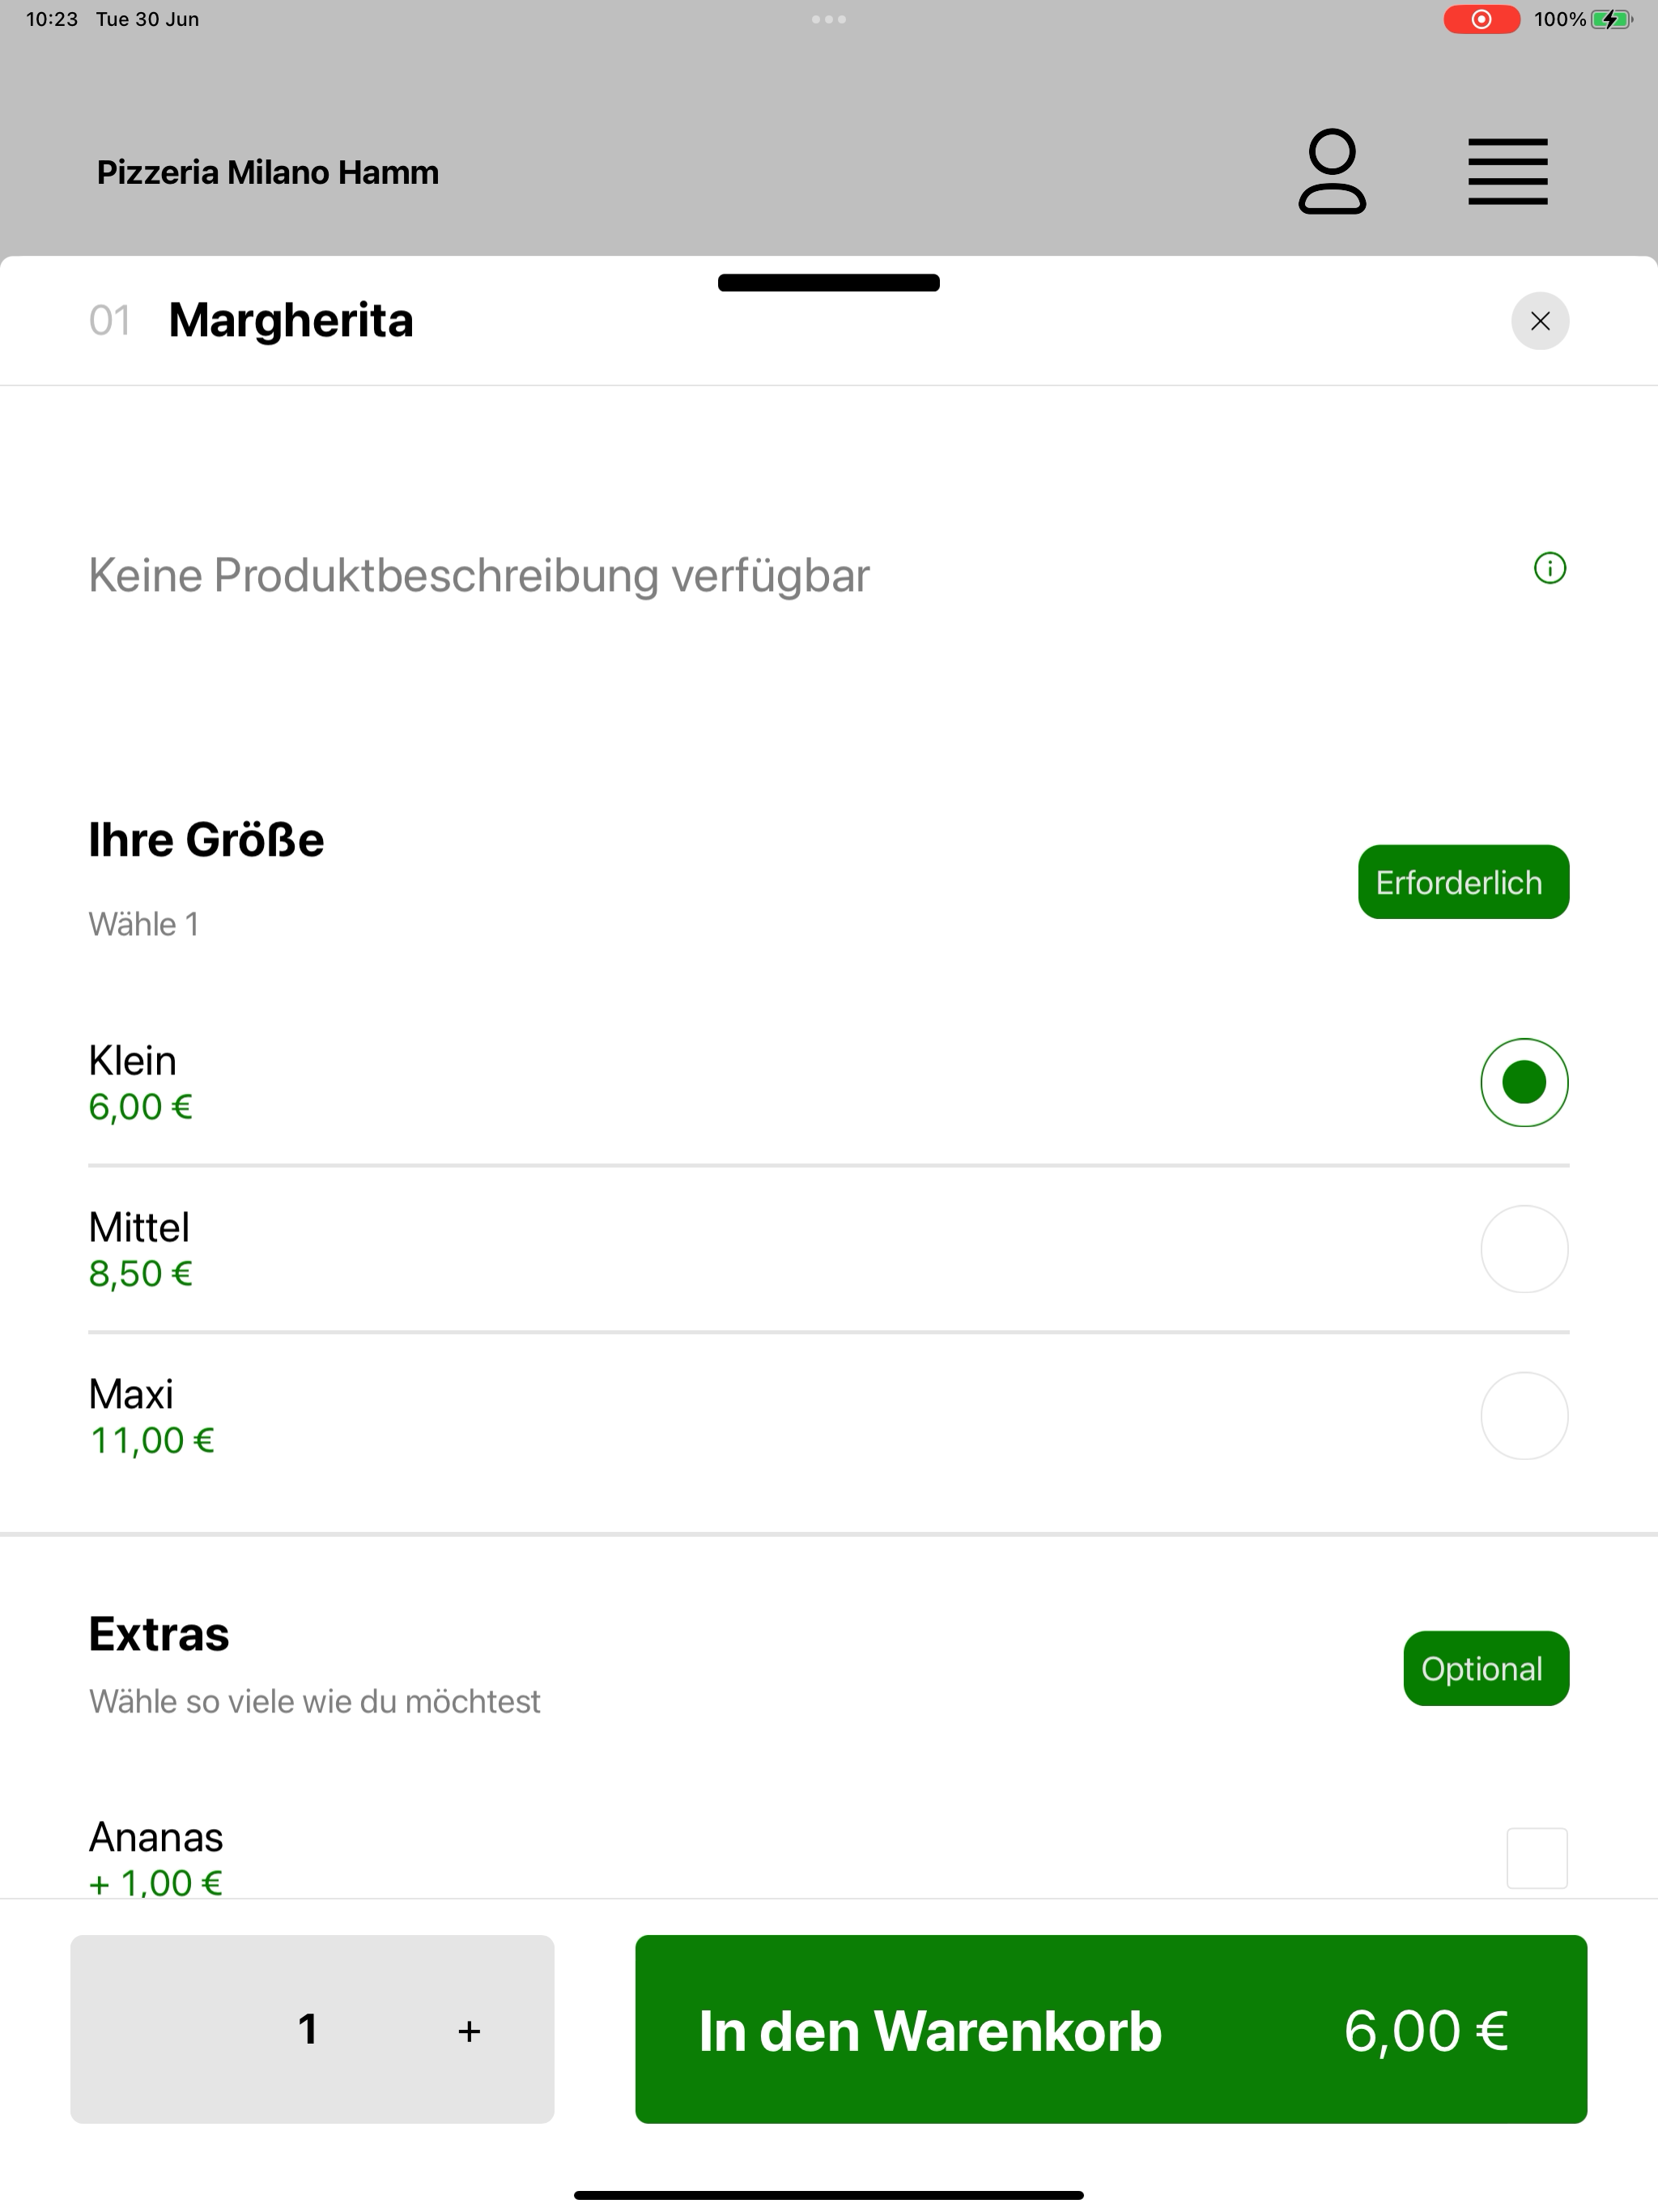Tap the Optional badge for Extras
The height and width of the screenshot is (2212, 1658).
(1486, 1668)
